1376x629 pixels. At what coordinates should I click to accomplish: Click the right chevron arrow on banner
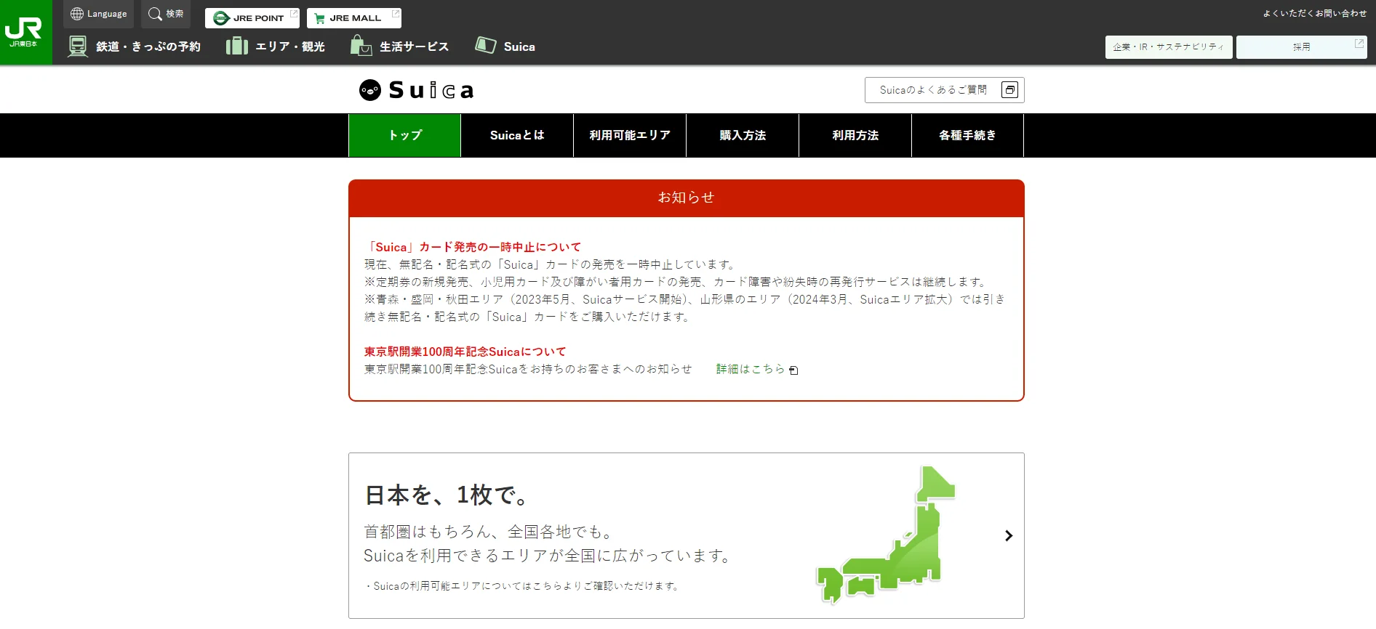pyautogui.click(x=1009, y=535)
